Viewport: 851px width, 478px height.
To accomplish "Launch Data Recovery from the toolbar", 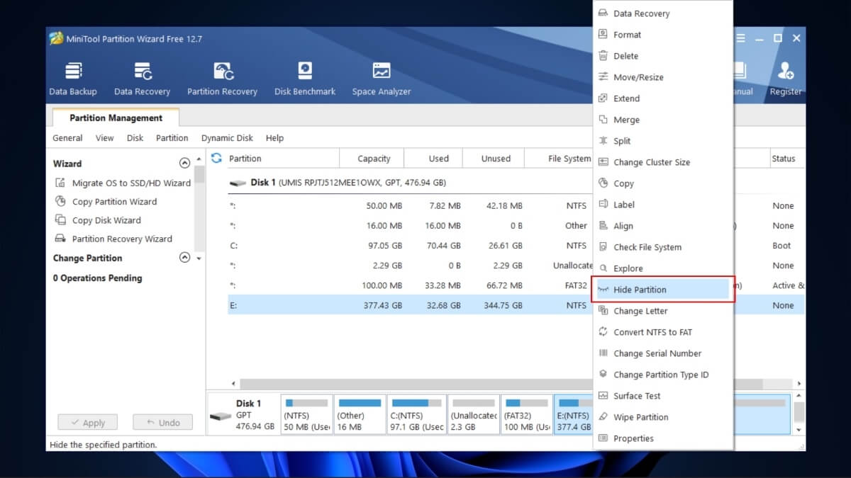I will [x=142, y=76].
